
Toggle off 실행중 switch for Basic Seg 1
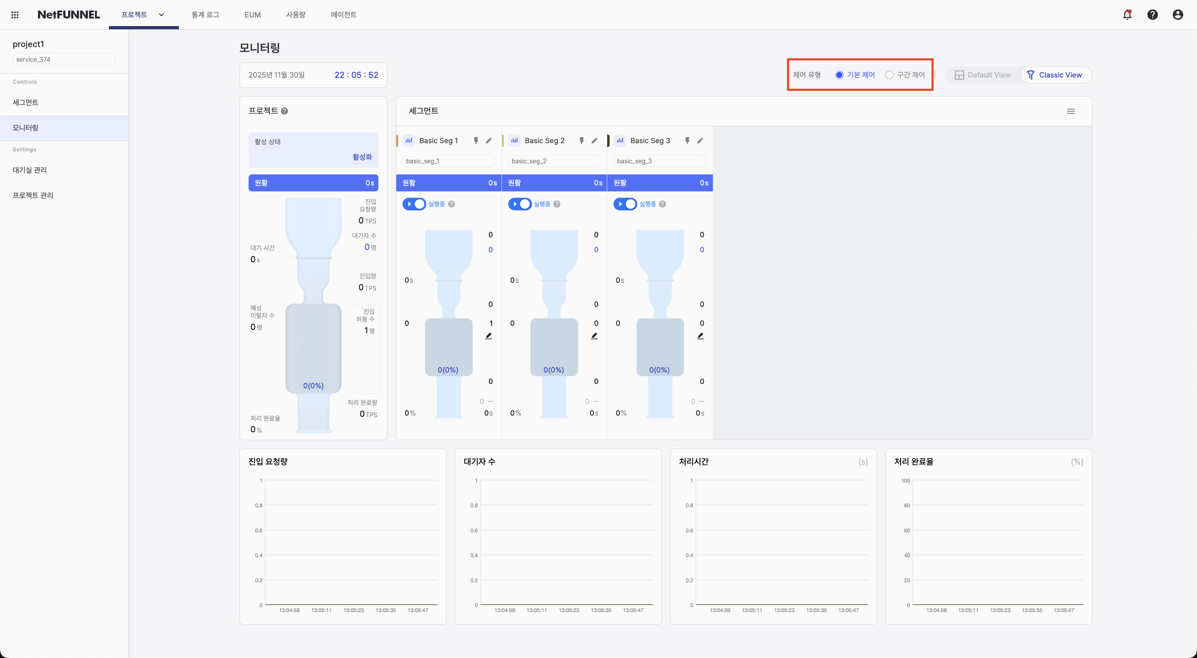(x=414, y=204)
